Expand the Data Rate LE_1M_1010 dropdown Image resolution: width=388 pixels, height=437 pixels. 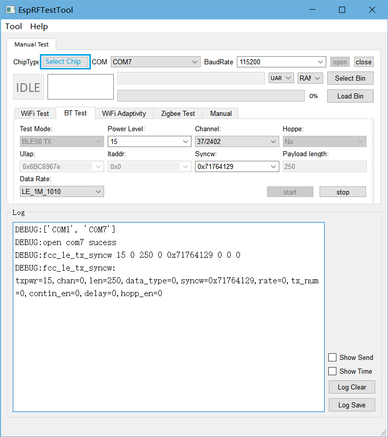tap(61, 191)
